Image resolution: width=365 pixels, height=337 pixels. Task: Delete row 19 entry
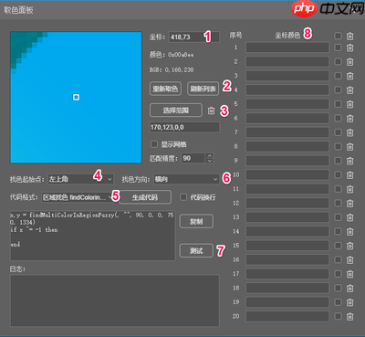349,302
